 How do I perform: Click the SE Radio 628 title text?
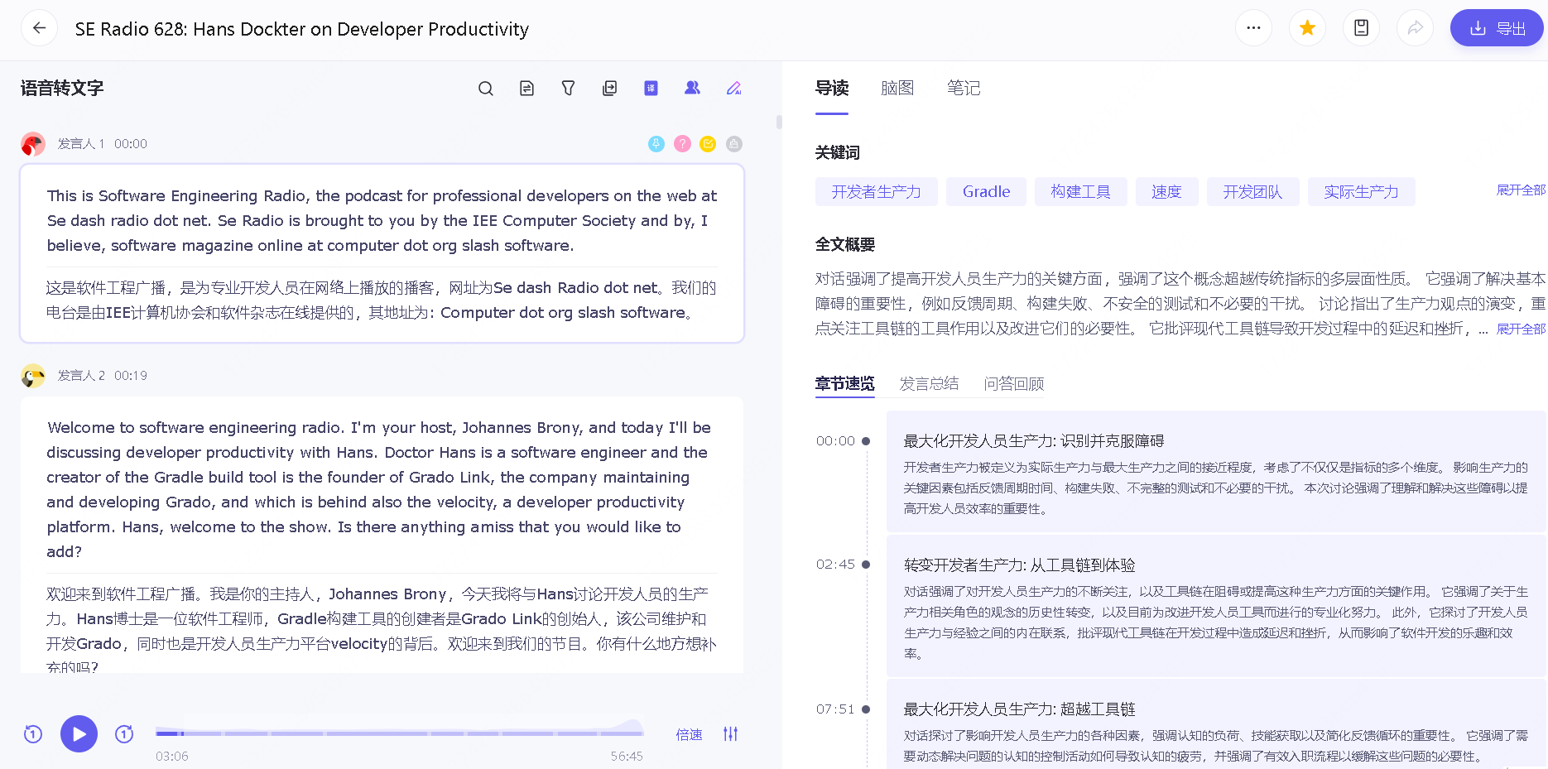pos(301,29)
